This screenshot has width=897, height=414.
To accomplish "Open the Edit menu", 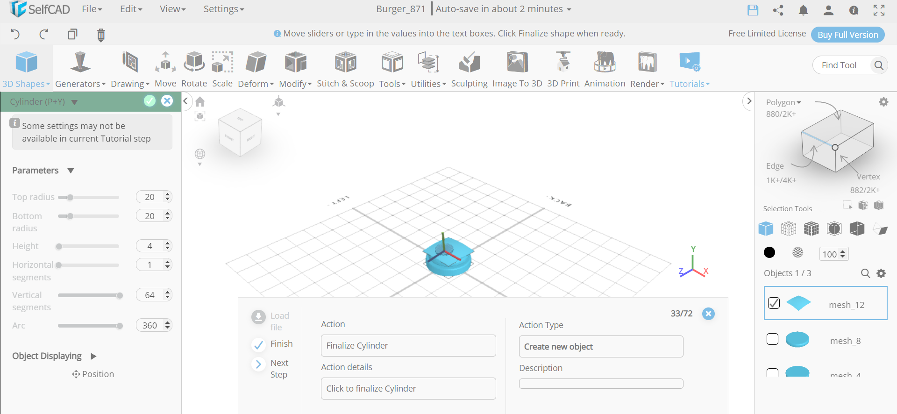I will point(131,9).
